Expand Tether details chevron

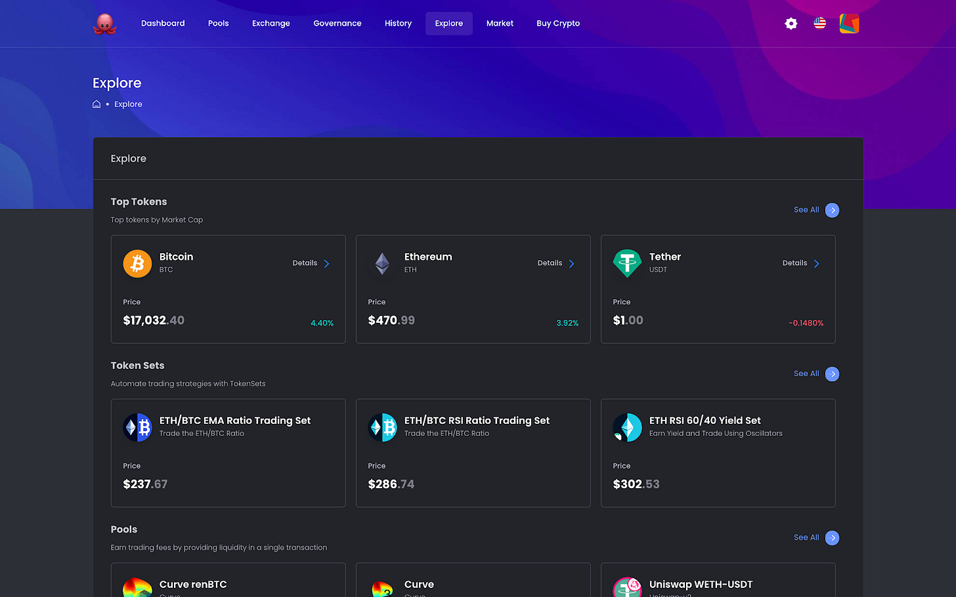pos(816,264)
